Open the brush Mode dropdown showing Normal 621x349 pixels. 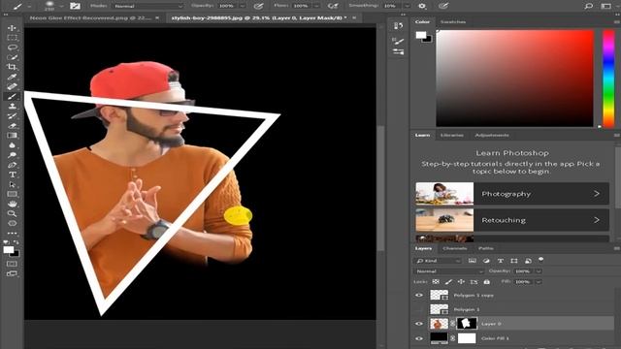point(148,6)
